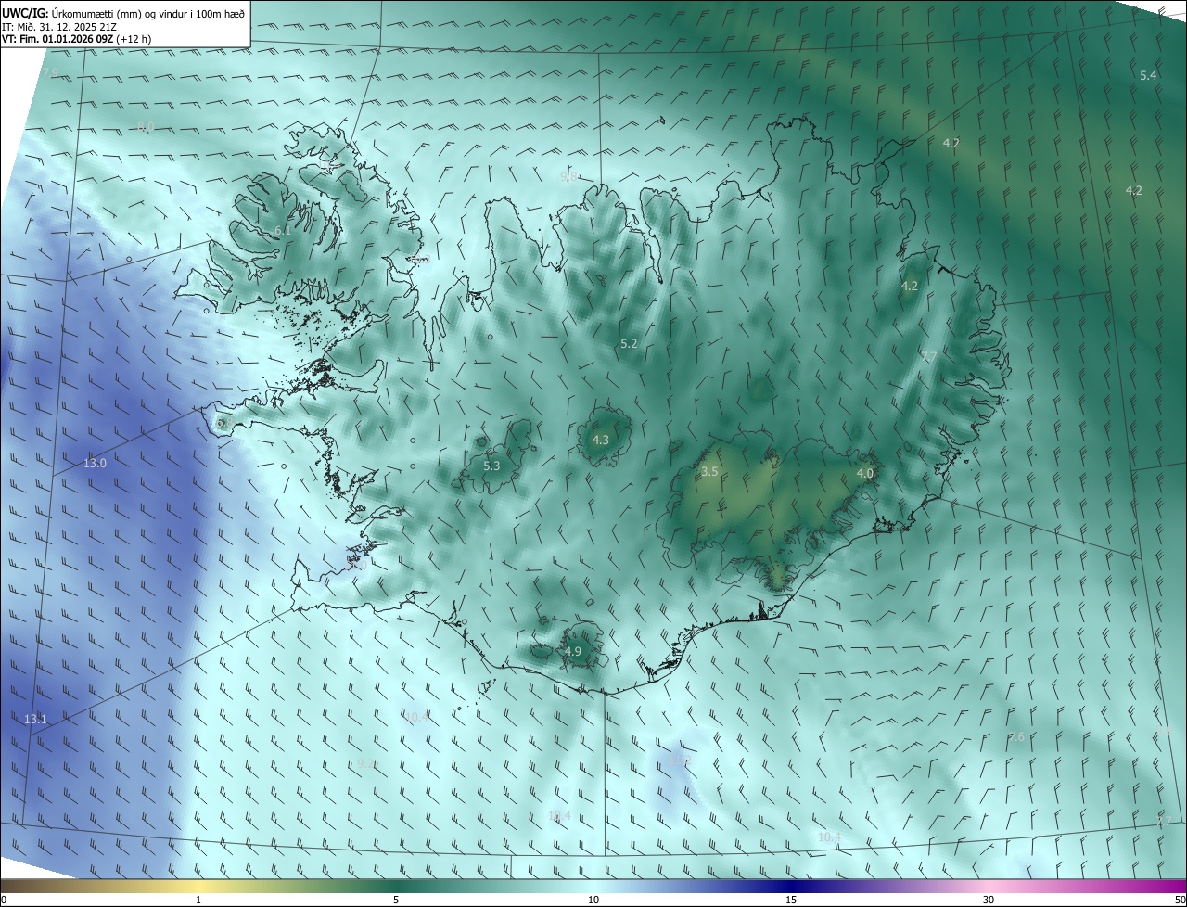Viewport: 1187px width, 907px height.
Task: Select the 30 tick on the color scale
Action: (x=989, y=901)
